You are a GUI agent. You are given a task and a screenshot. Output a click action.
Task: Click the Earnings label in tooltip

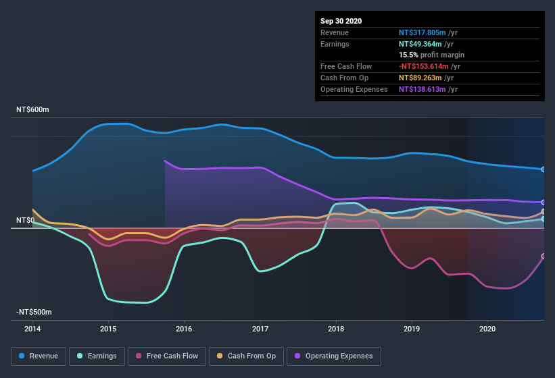(x=335, y=44)
